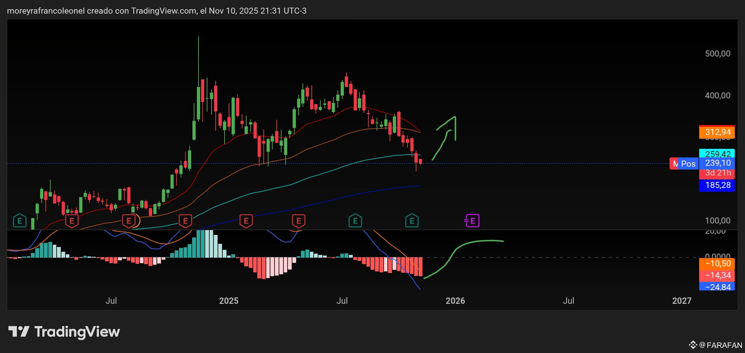Select the orange 312,94 price label

click(717, 132)
